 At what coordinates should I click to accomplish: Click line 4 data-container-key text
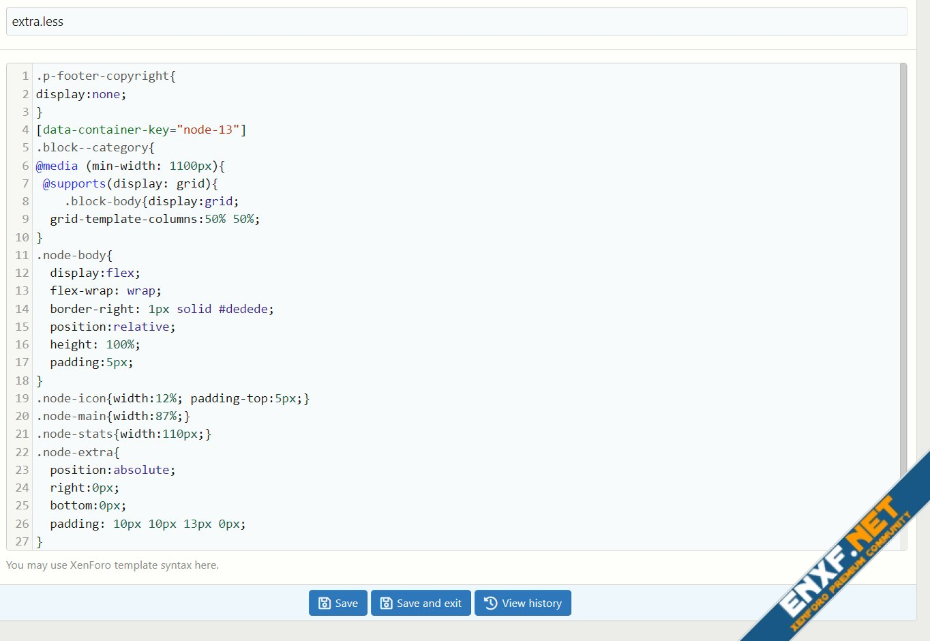pyautogui.click(x=141, y=130)
